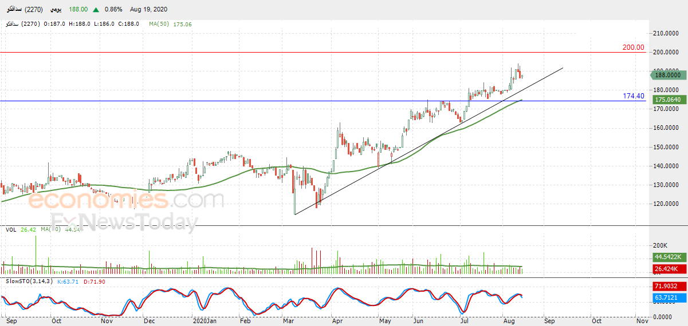Click the 188.0000 current price tag
The height and width of the screenshot is (326, 688).
(x=667, y=75)
